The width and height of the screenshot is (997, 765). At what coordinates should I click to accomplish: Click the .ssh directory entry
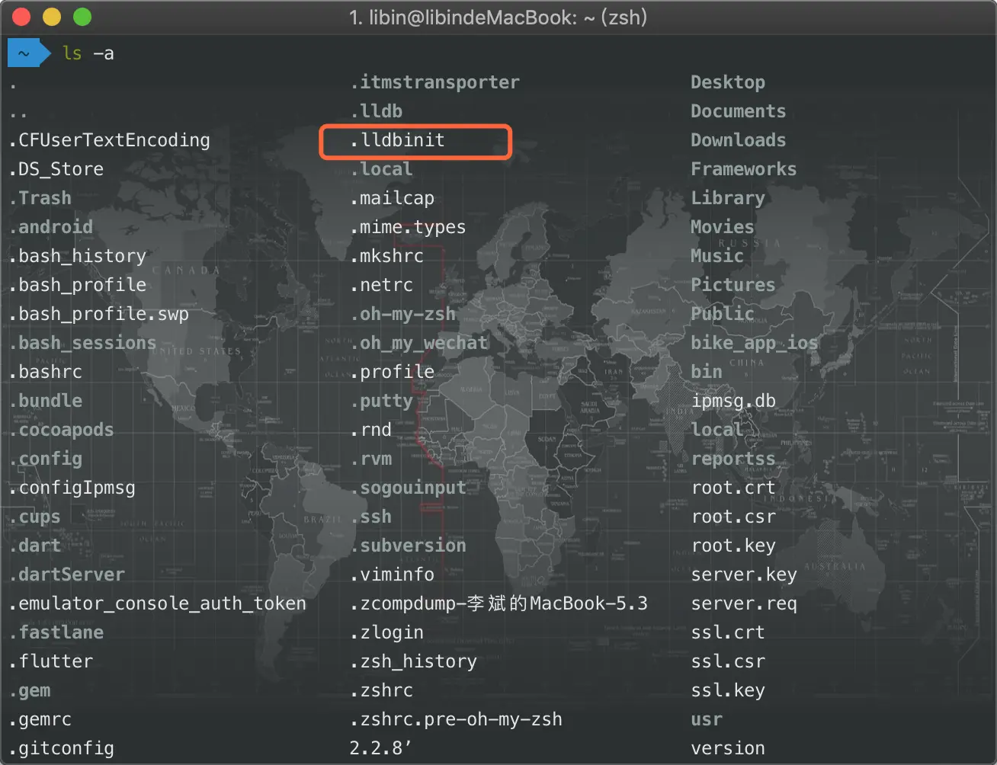click(371, 517)
